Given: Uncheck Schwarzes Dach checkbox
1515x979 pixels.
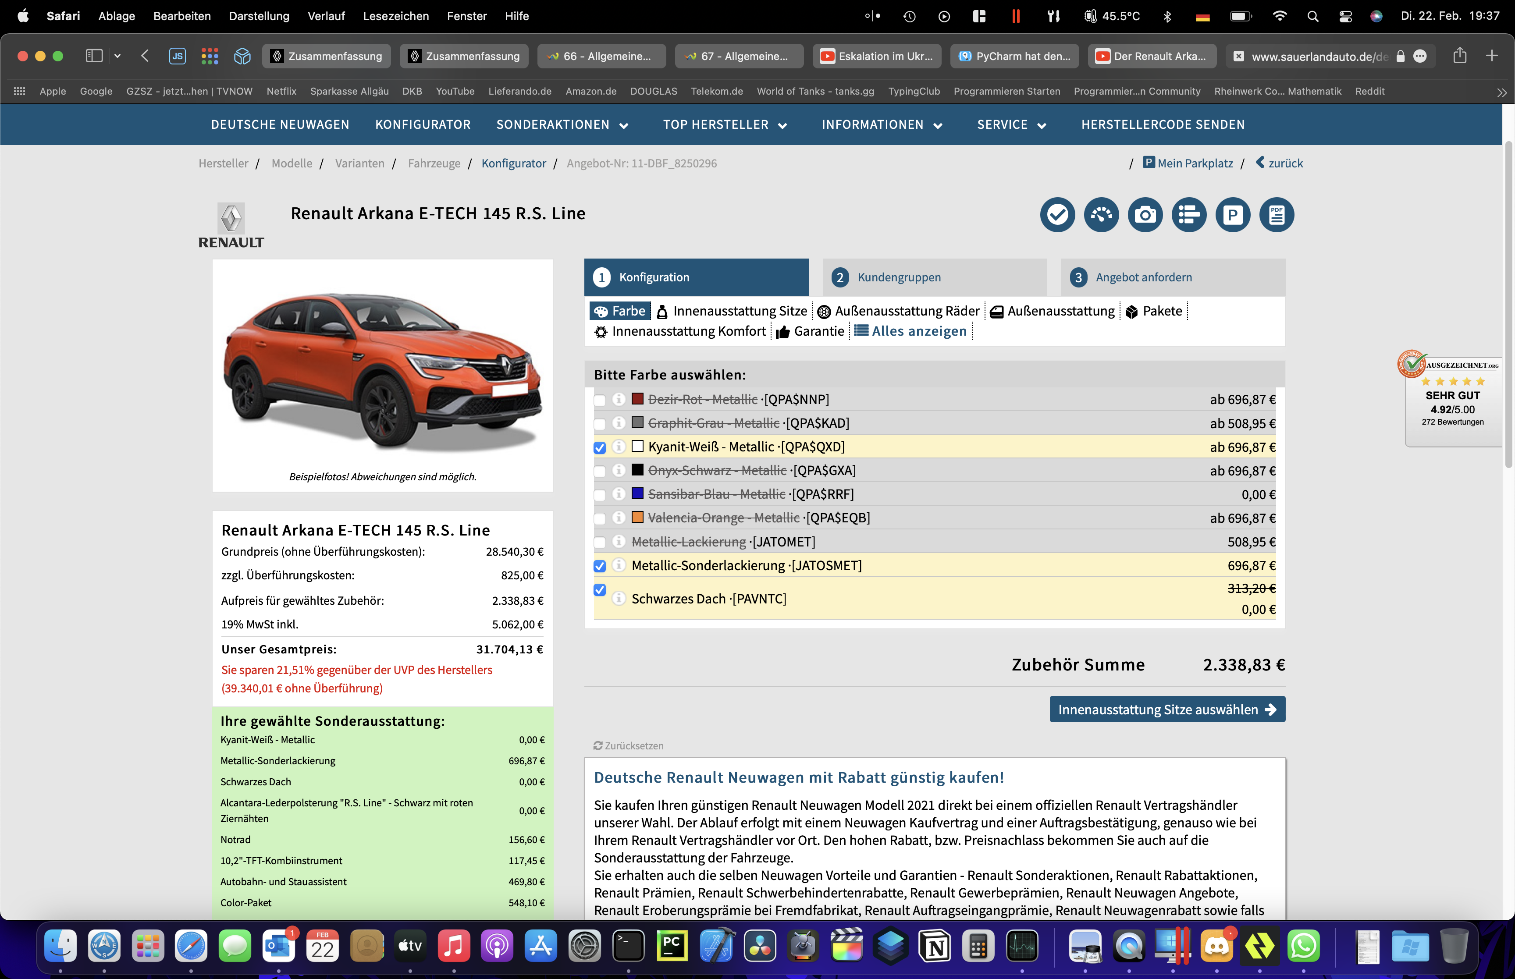Looking at the screenshot, I should 600,590.
